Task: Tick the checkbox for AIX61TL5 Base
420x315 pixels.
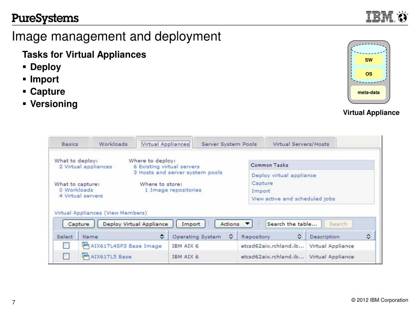Action: [x=66, y=256]
